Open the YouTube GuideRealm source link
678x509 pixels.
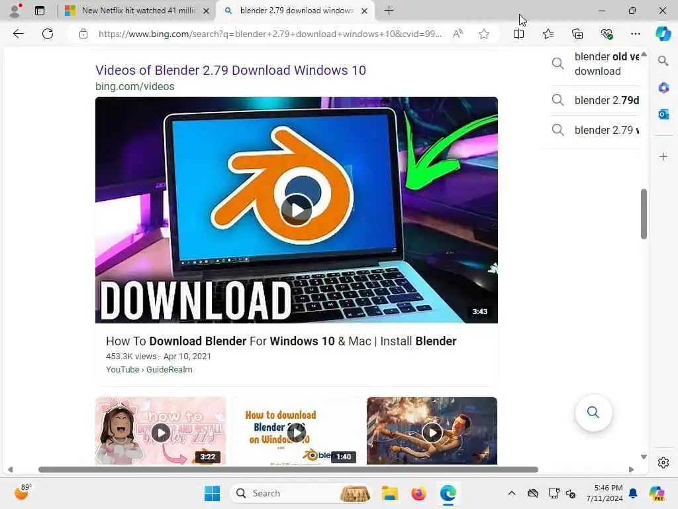(149, 370)
